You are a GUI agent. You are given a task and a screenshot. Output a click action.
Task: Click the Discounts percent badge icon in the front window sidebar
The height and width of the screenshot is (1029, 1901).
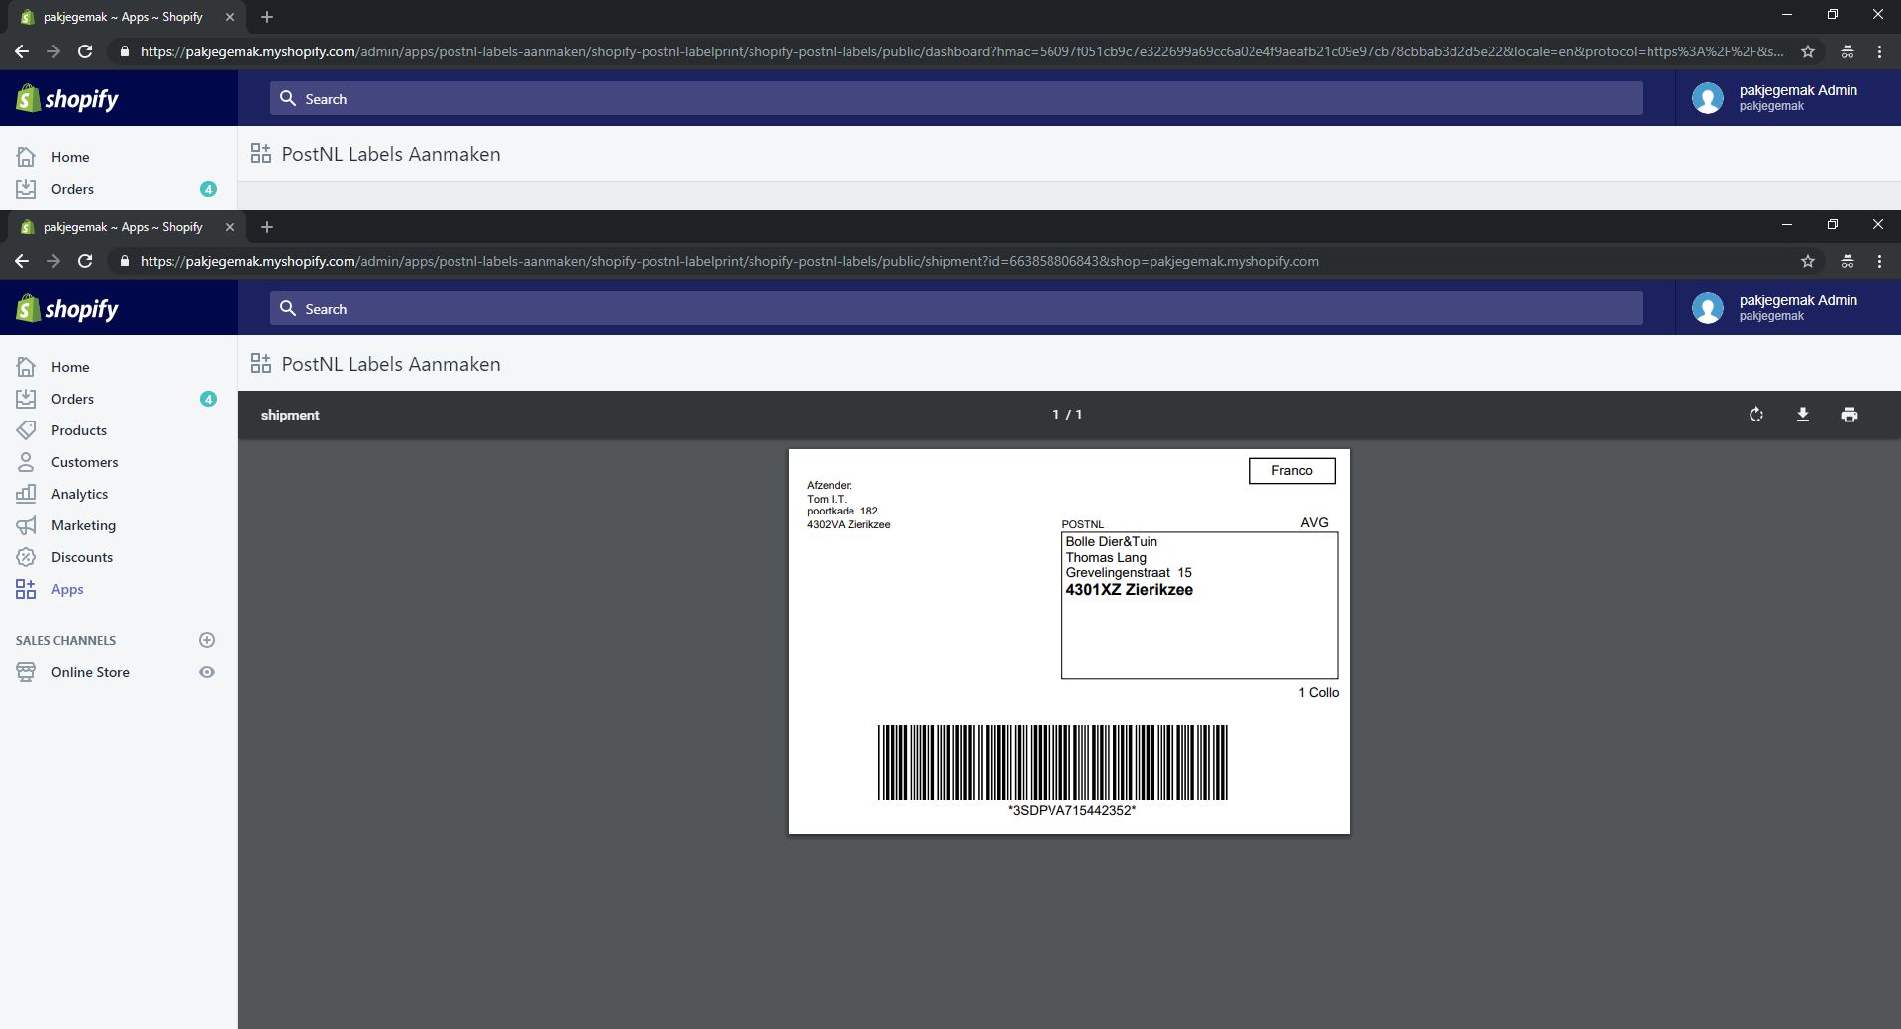(x=26, y=557)
